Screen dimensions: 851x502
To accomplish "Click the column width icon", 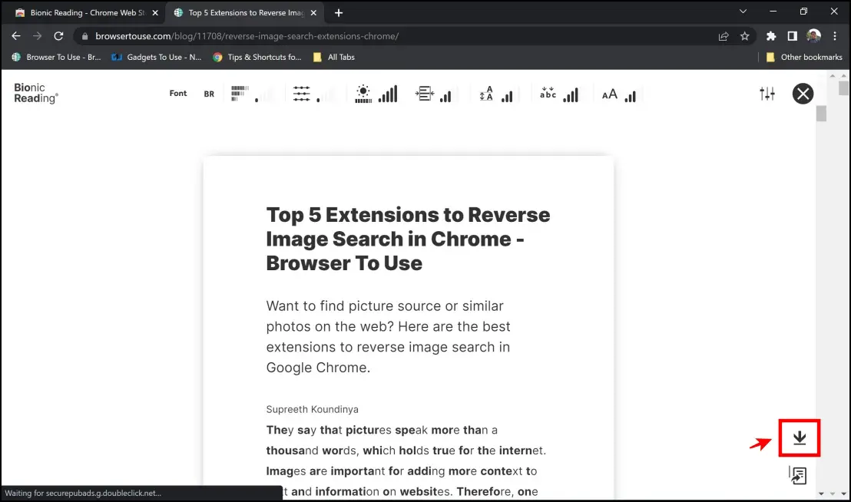I will (425, 94).
